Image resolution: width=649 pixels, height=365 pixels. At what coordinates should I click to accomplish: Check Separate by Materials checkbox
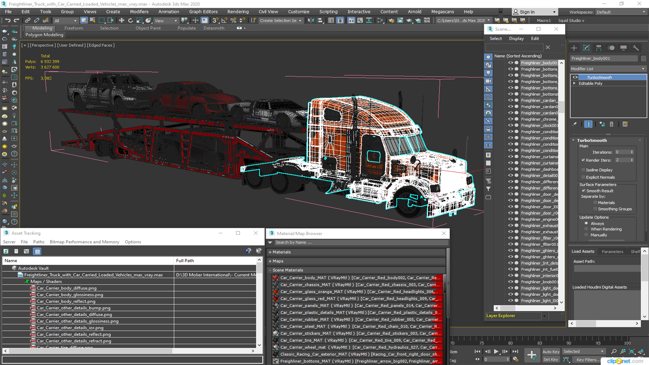click(595, 203)
